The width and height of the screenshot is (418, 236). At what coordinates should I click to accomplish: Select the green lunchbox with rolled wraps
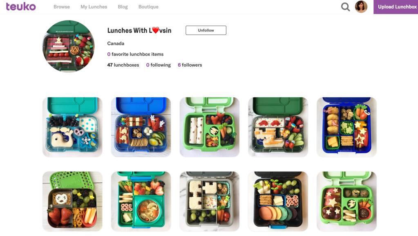click(210, 127)
